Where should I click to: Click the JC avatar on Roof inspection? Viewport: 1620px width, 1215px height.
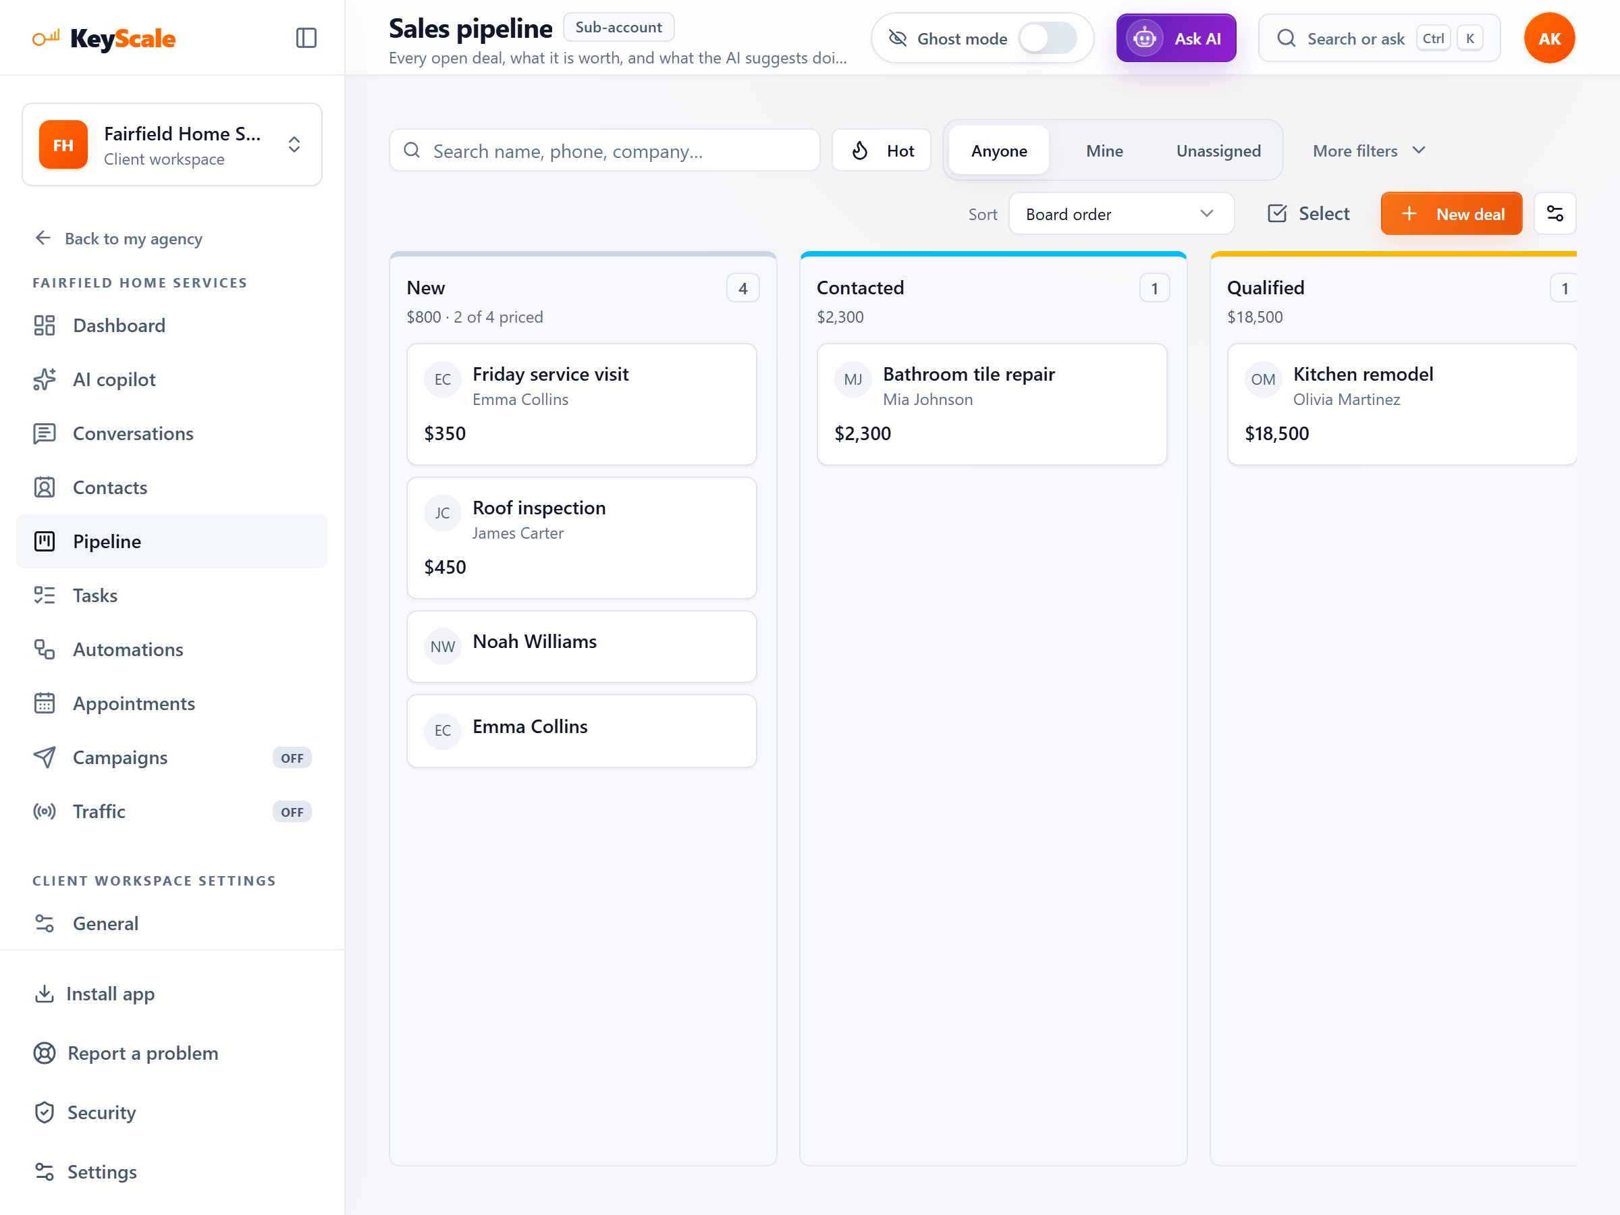tap(442, 512)
